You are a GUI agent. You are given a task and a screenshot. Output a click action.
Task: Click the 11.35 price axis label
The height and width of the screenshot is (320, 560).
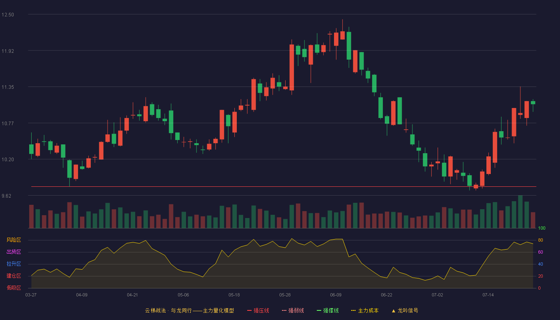click(x=8, y=87)
